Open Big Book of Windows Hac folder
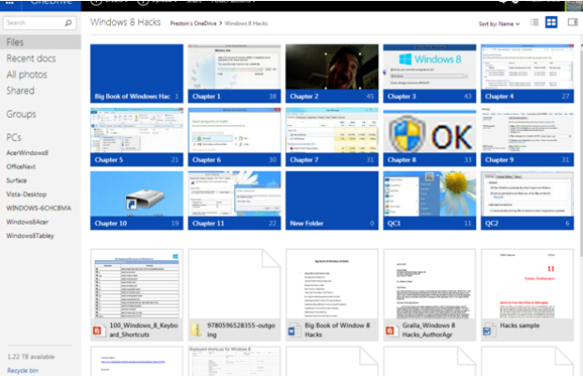 [136, 73]
